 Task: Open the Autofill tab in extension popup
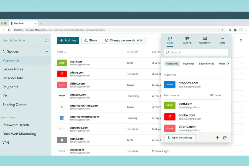pos(187,40)
